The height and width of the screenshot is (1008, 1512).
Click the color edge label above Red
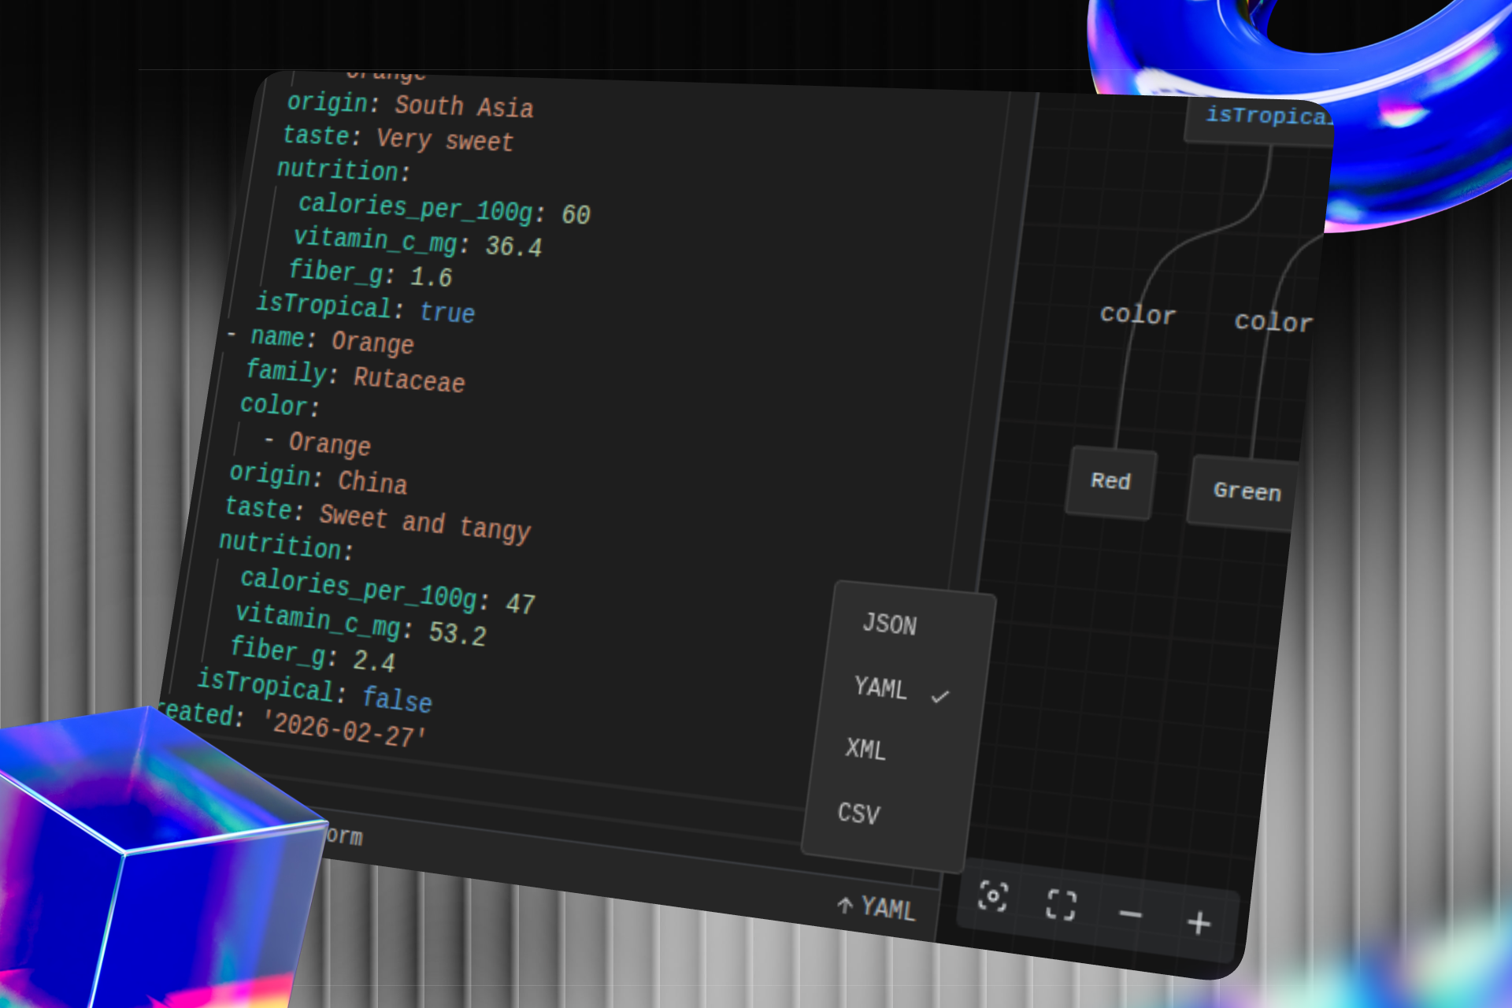(1138, 315)
